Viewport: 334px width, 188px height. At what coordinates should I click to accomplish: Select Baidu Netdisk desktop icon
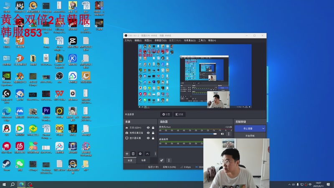pos(59,148)
